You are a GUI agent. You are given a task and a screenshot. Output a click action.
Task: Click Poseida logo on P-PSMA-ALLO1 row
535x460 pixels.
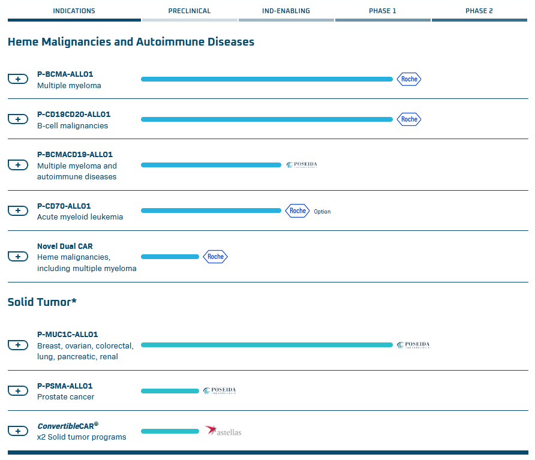(x=220, y=390)
